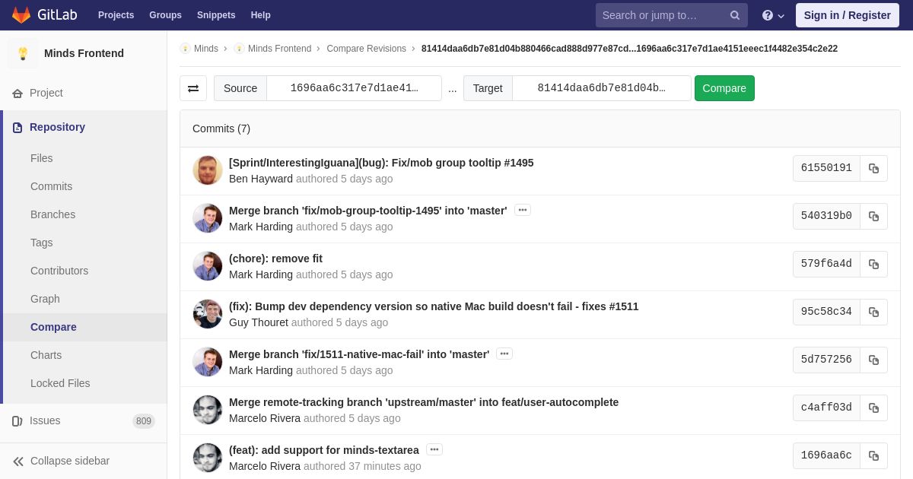Expand description of 'fix/mob-group-tooltip-1495' merge commit
The height and width of the screenshot is (479, 913).
point(523,210)
